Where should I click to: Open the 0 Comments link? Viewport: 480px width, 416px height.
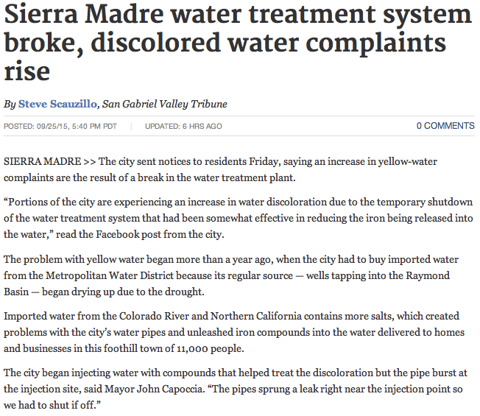(x=445, y=126)
